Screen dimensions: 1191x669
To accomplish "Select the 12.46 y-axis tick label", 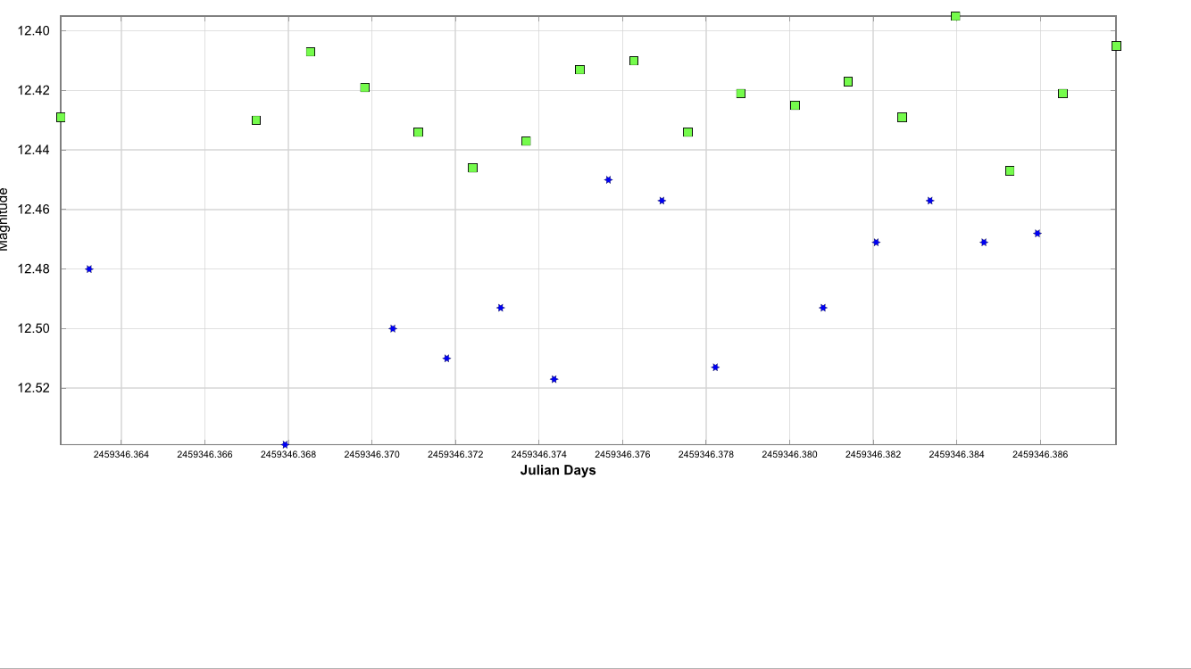I will pyautogui.click(x=34, y=210).
